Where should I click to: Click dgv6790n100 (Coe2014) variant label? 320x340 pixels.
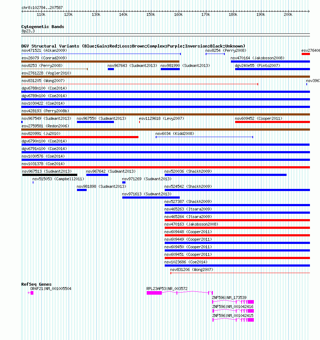click(44, 141)
